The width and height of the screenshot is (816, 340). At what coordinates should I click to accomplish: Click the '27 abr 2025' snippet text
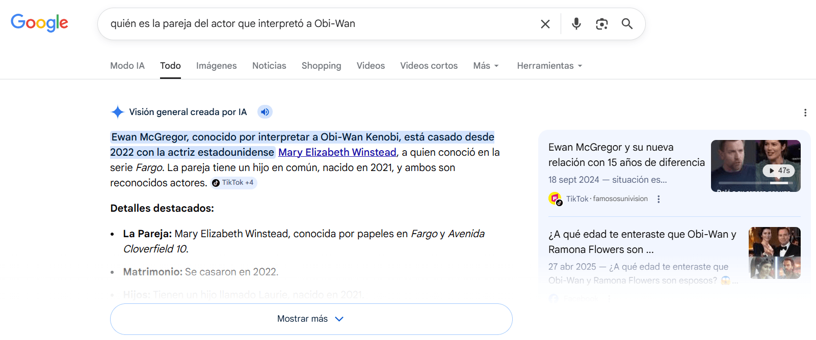tap(642, 273)
